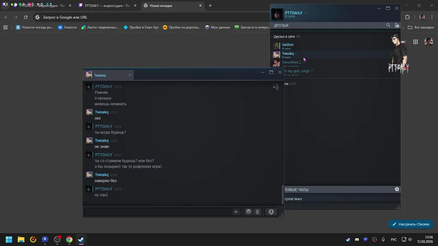Image resolution: width=438 pixels, height=246 pixels.
Task: Open the Chrome three-dot menu
Action: point(433,17)
